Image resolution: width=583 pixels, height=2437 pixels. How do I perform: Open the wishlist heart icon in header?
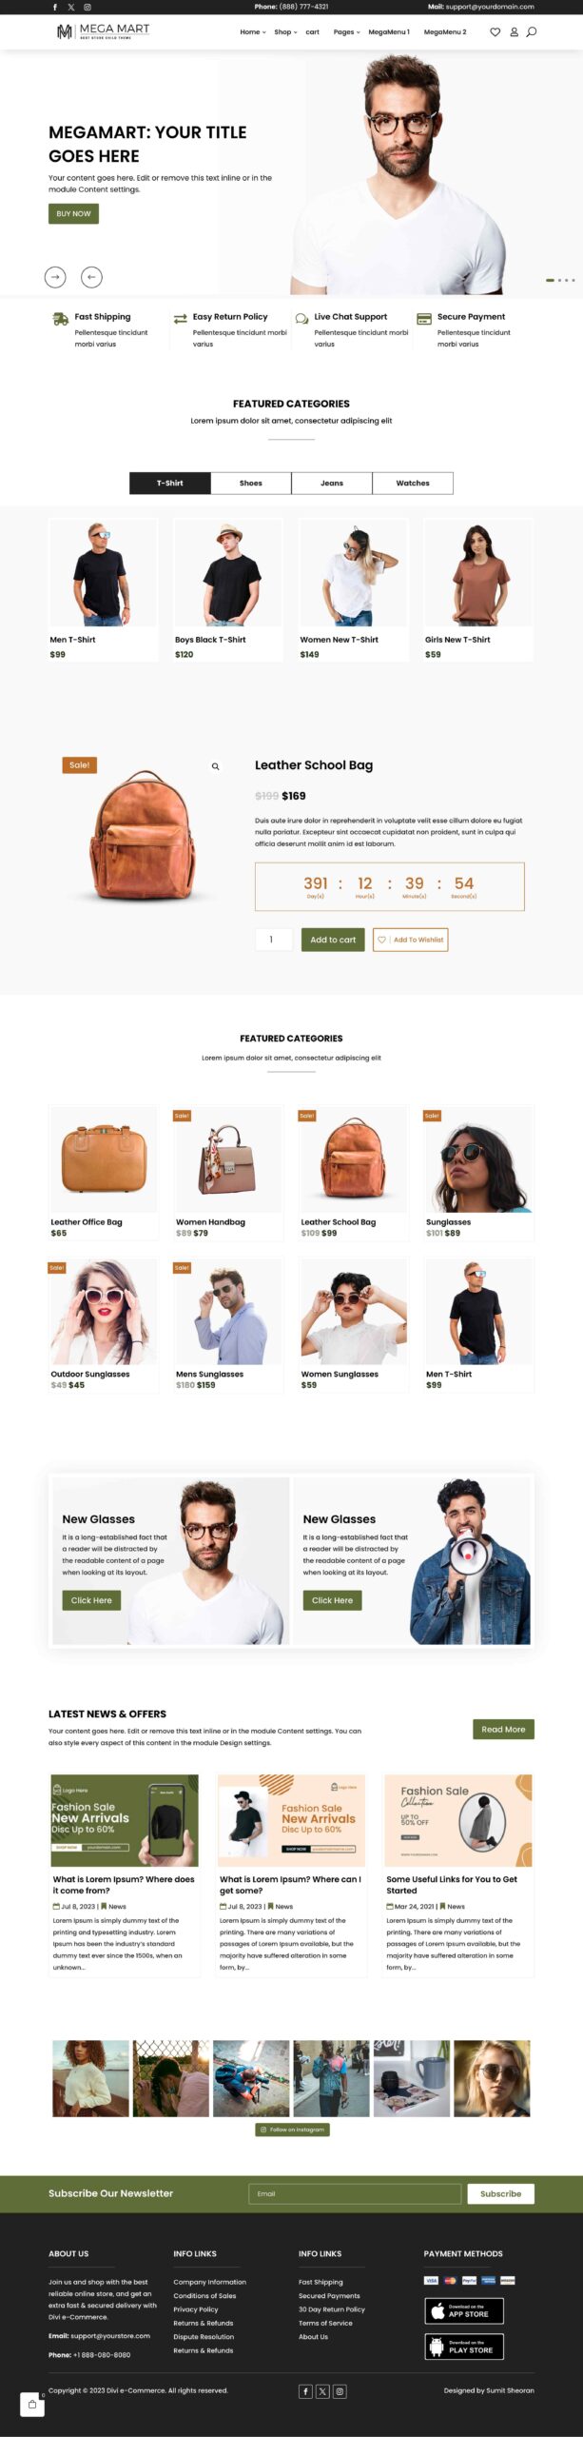(x=495, y=31)
